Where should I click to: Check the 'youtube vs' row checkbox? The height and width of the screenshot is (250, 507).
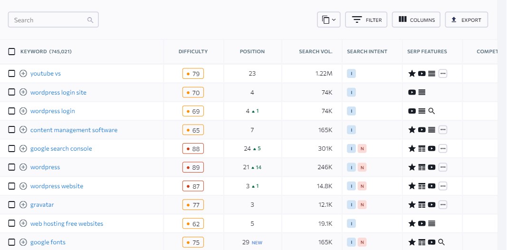point(11,73)
